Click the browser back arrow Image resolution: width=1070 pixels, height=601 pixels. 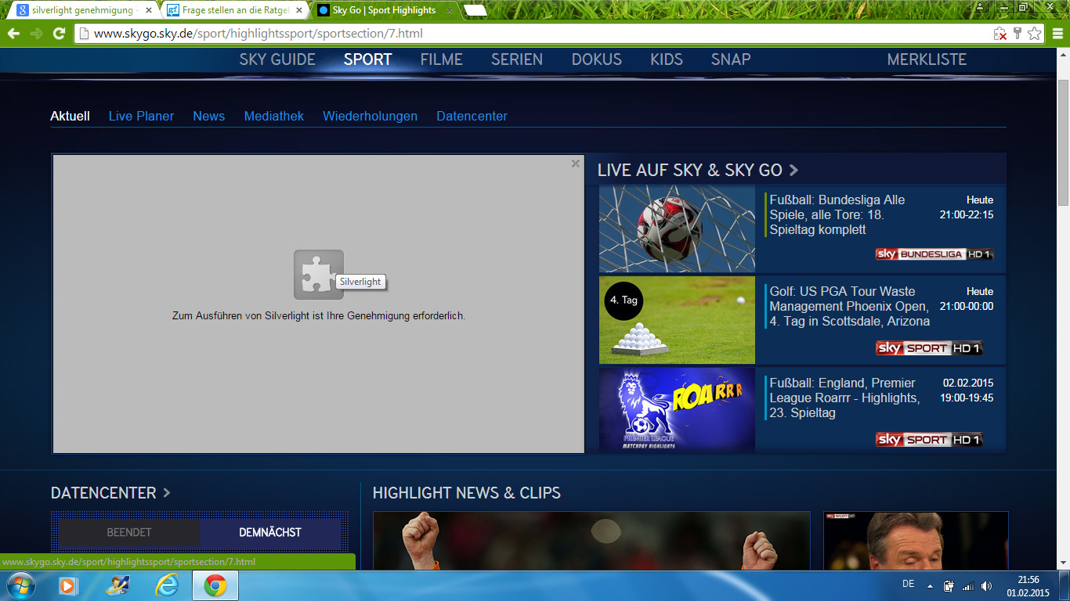[13, 34]
